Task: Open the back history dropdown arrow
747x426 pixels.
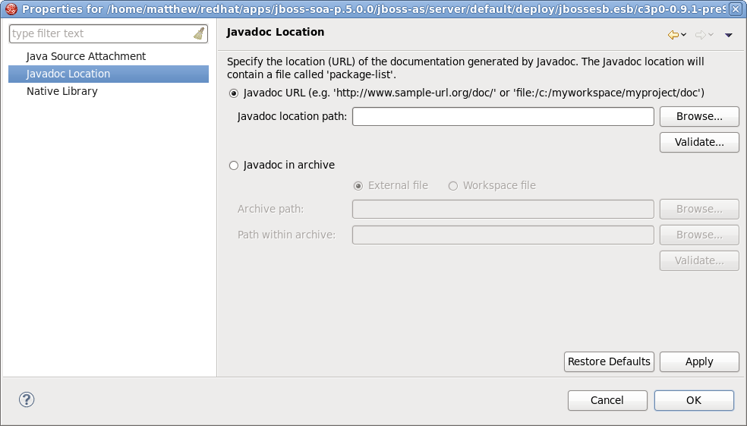Action: 684,35
